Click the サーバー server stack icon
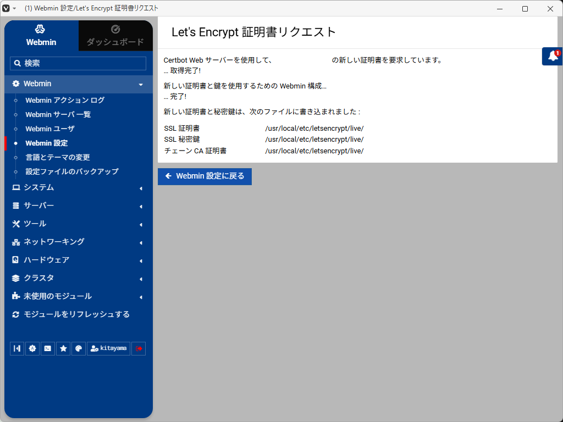Image resolution: width=563 pixels, height=422 pixels. pos(16,206)
